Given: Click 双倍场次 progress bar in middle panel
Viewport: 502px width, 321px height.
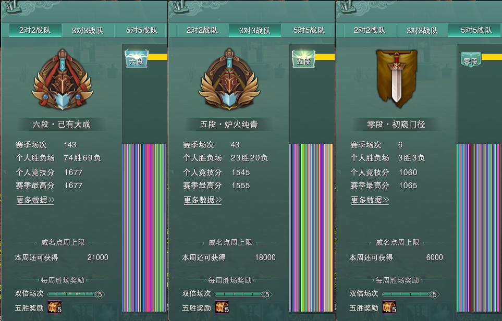Looking at the screenshot, I should 243,294.
